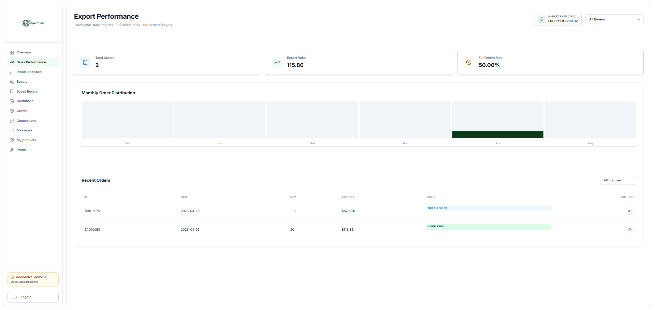Click the Profile Analytics bar chart icon

[x=12, y=72]
